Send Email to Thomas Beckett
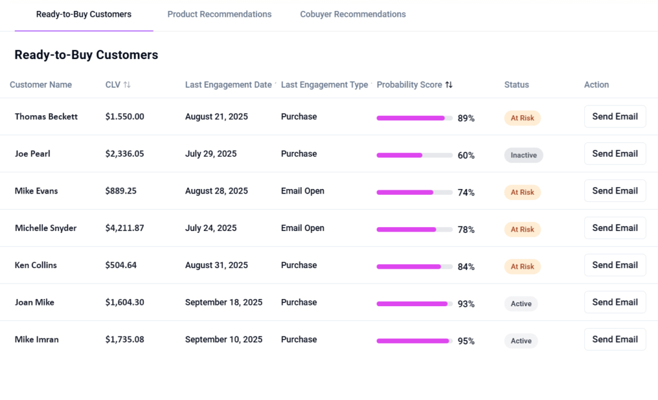Viewport: 658px width, 400px height. (614, 117)
